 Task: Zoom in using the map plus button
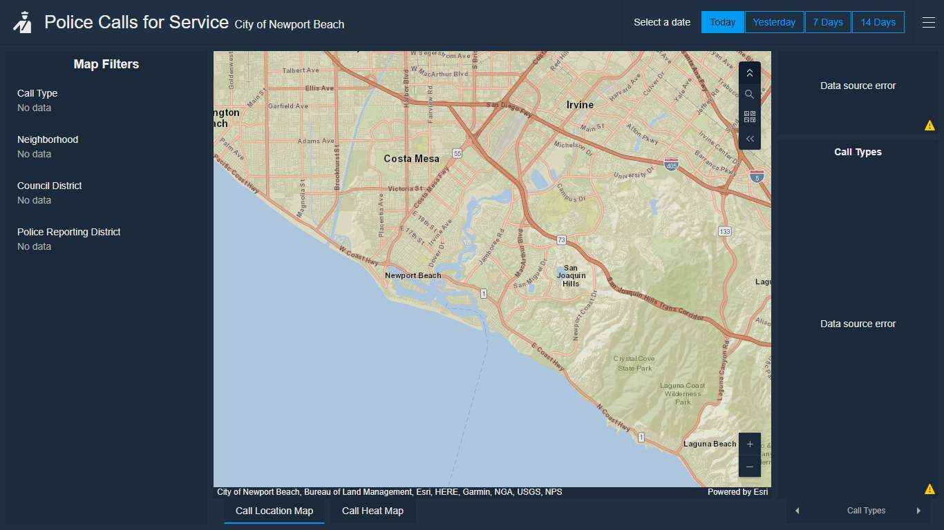click(749, 444)
